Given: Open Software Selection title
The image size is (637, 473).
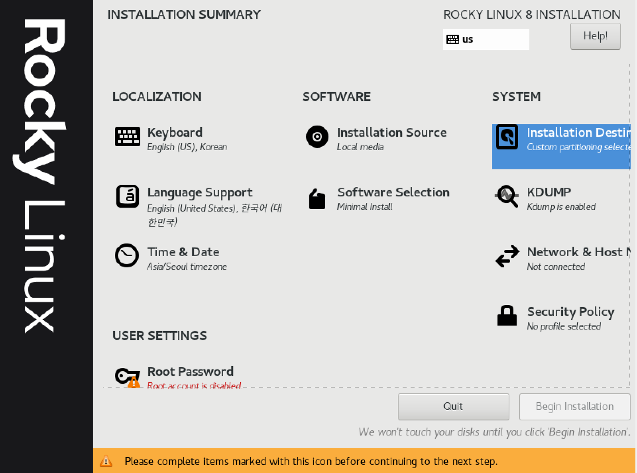Looking at the screenshot, I should click(x=393, y=192).
